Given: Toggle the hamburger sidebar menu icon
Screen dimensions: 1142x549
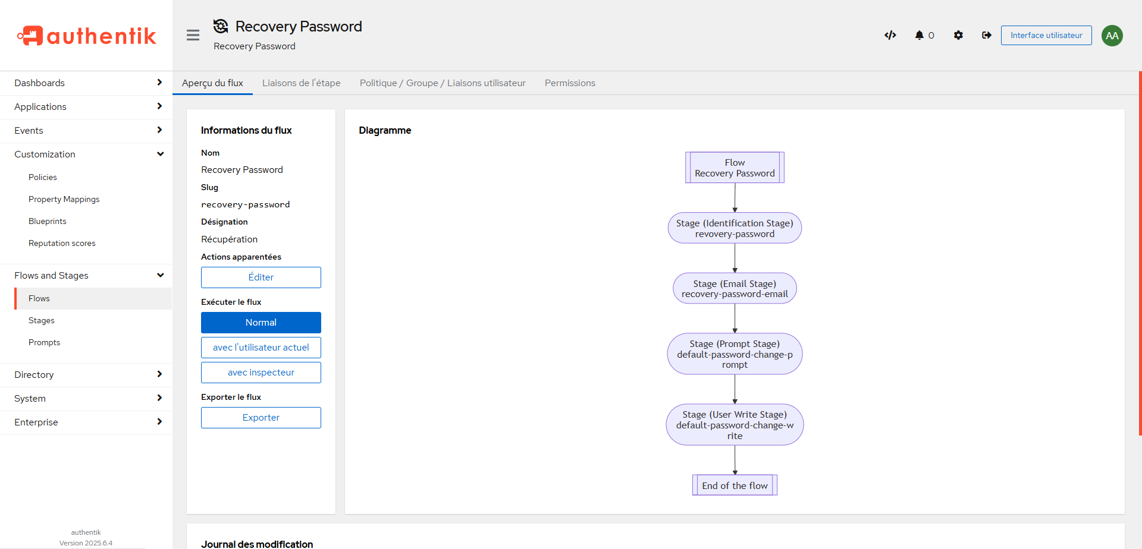Looking at the screenshot, I should tap(193, 35).
